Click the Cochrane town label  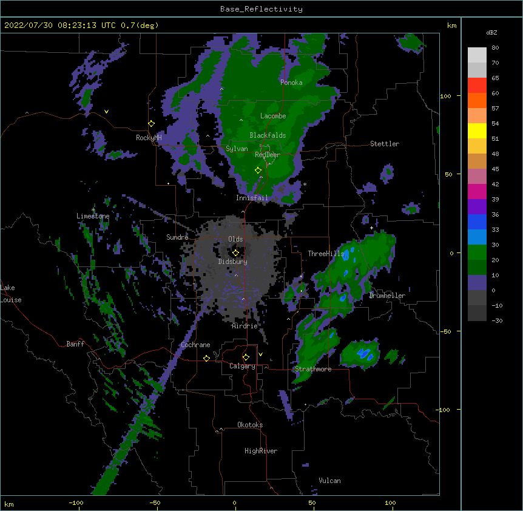(195, 345)
